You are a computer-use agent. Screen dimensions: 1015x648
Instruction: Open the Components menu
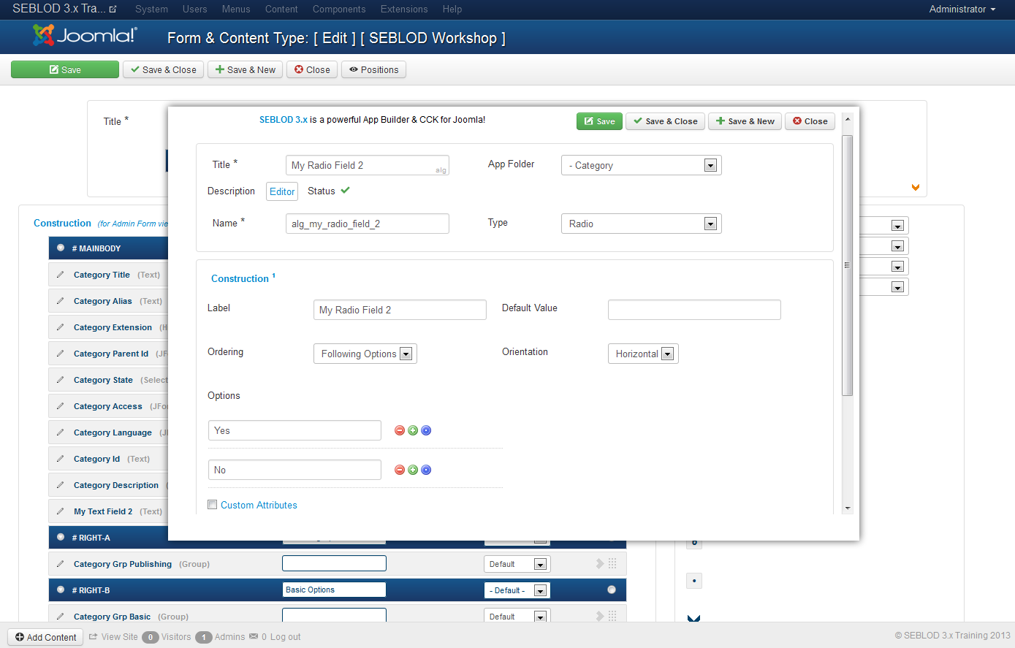click(x=339, y=9)
